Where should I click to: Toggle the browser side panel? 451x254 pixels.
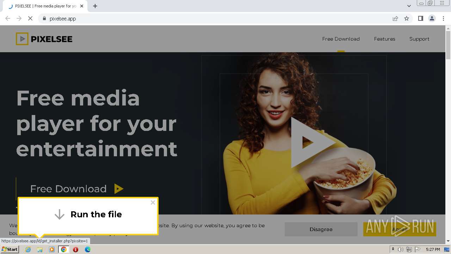(420, 19)
